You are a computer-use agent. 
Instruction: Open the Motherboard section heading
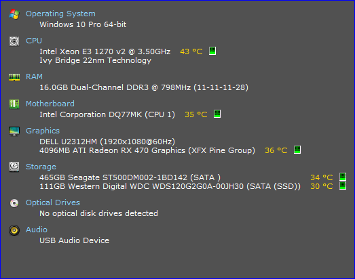click(x=50, y=104)
